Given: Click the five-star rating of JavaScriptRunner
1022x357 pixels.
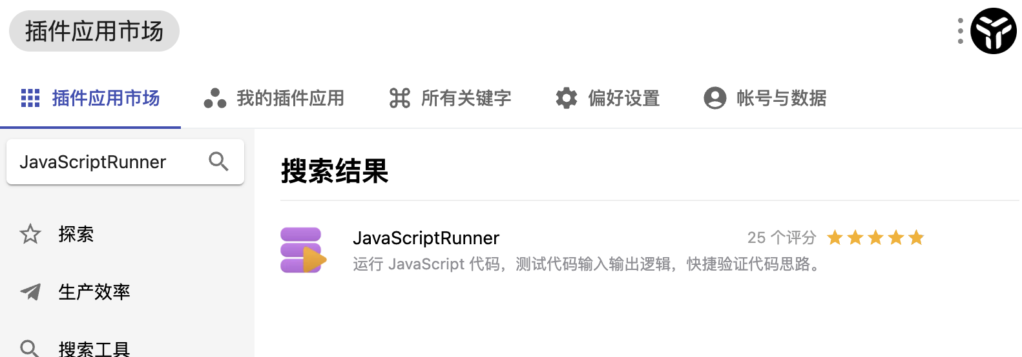Looking at the screenshot, I should (875, 238).
